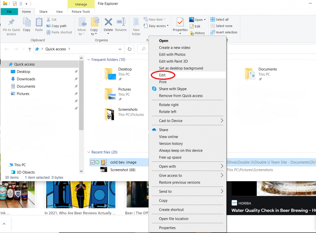
Task: Switch to the View ribbon tab
Action: tap(59, 12)
